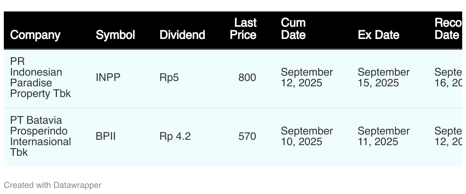Click ex date September 15, 2025
This screenshot has height=194, width=466.
[383, 78]
